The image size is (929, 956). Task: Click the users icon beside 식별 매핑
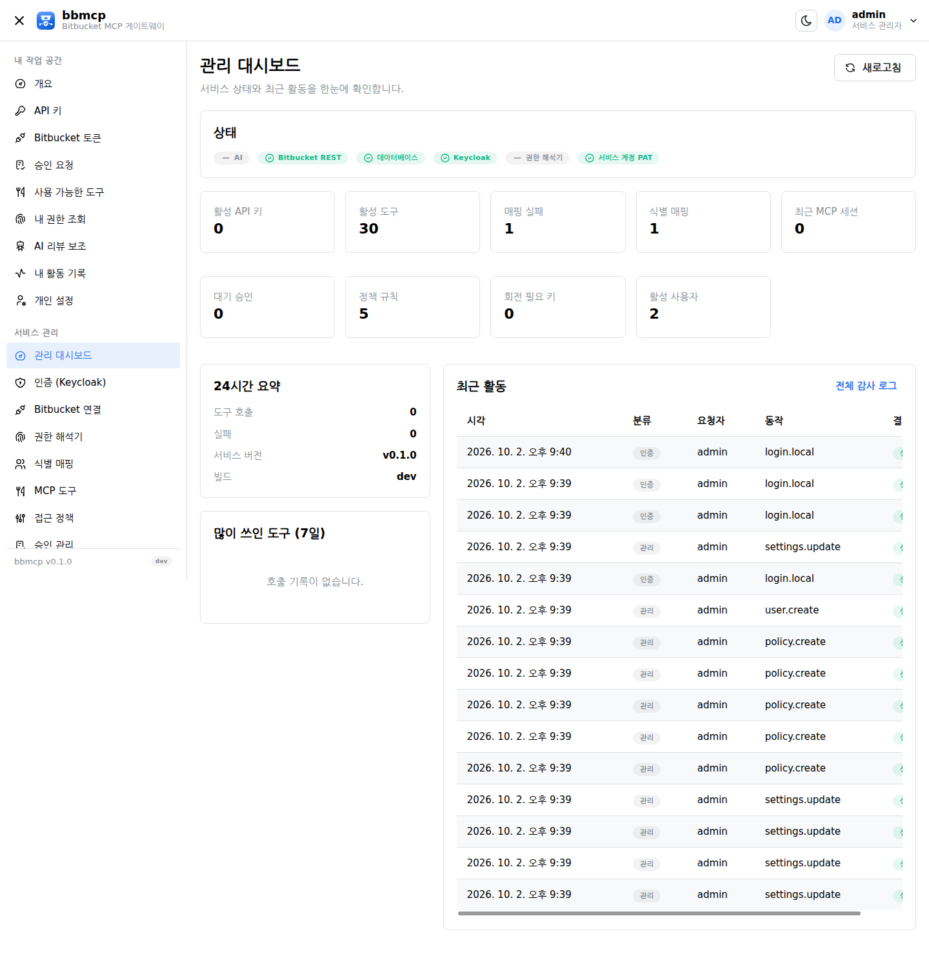21,464
